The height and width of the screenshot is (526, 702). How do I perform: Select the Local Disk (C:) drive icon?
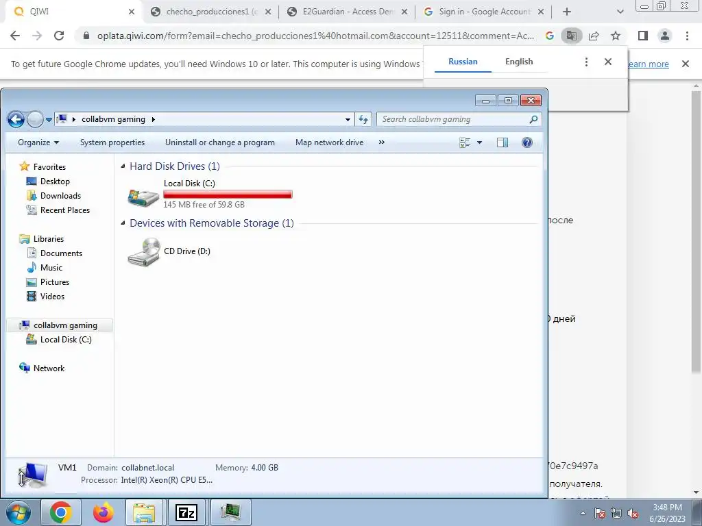tap(143, 197)
